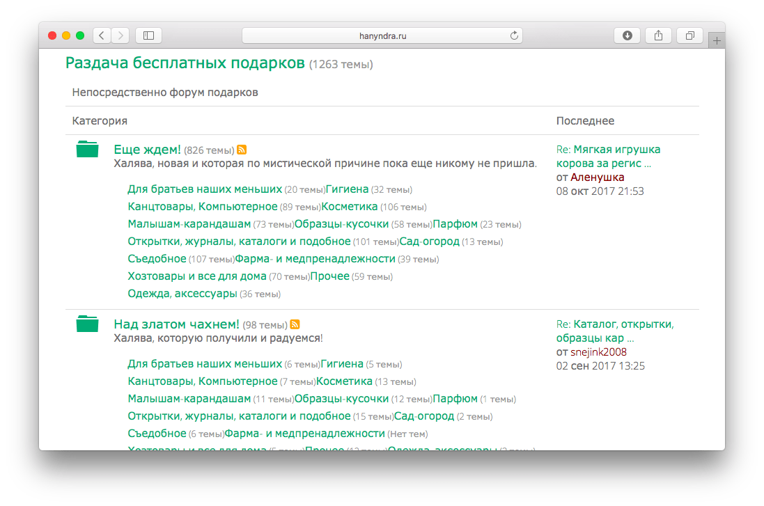
Task: Toggle the Safari sidebar
Action: point(148,35)
